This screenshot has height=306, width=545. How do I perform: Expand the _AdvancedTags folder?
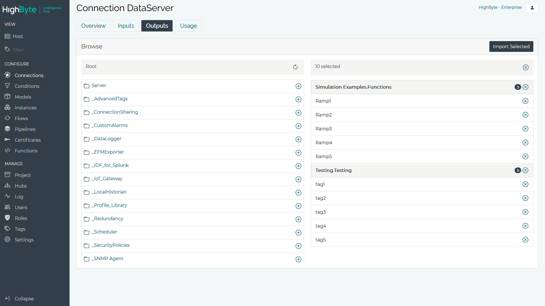click(x=109, y=99)
